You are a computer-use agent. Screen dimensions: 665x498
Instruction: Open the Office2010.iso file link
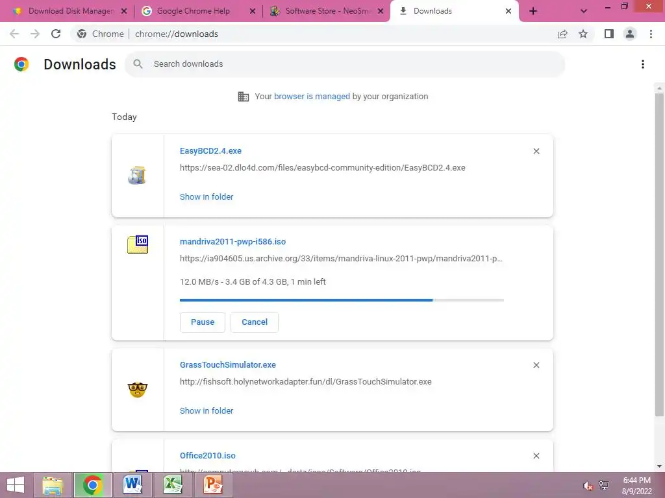coord(207,456)
